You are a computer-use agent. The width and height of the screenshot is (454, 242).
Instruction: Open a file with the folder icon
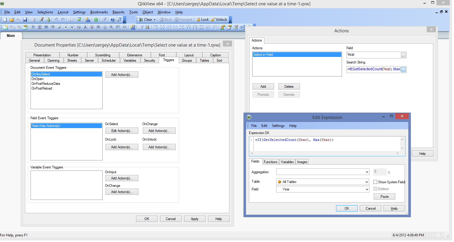pyautogui.click(x=12, y=20)
